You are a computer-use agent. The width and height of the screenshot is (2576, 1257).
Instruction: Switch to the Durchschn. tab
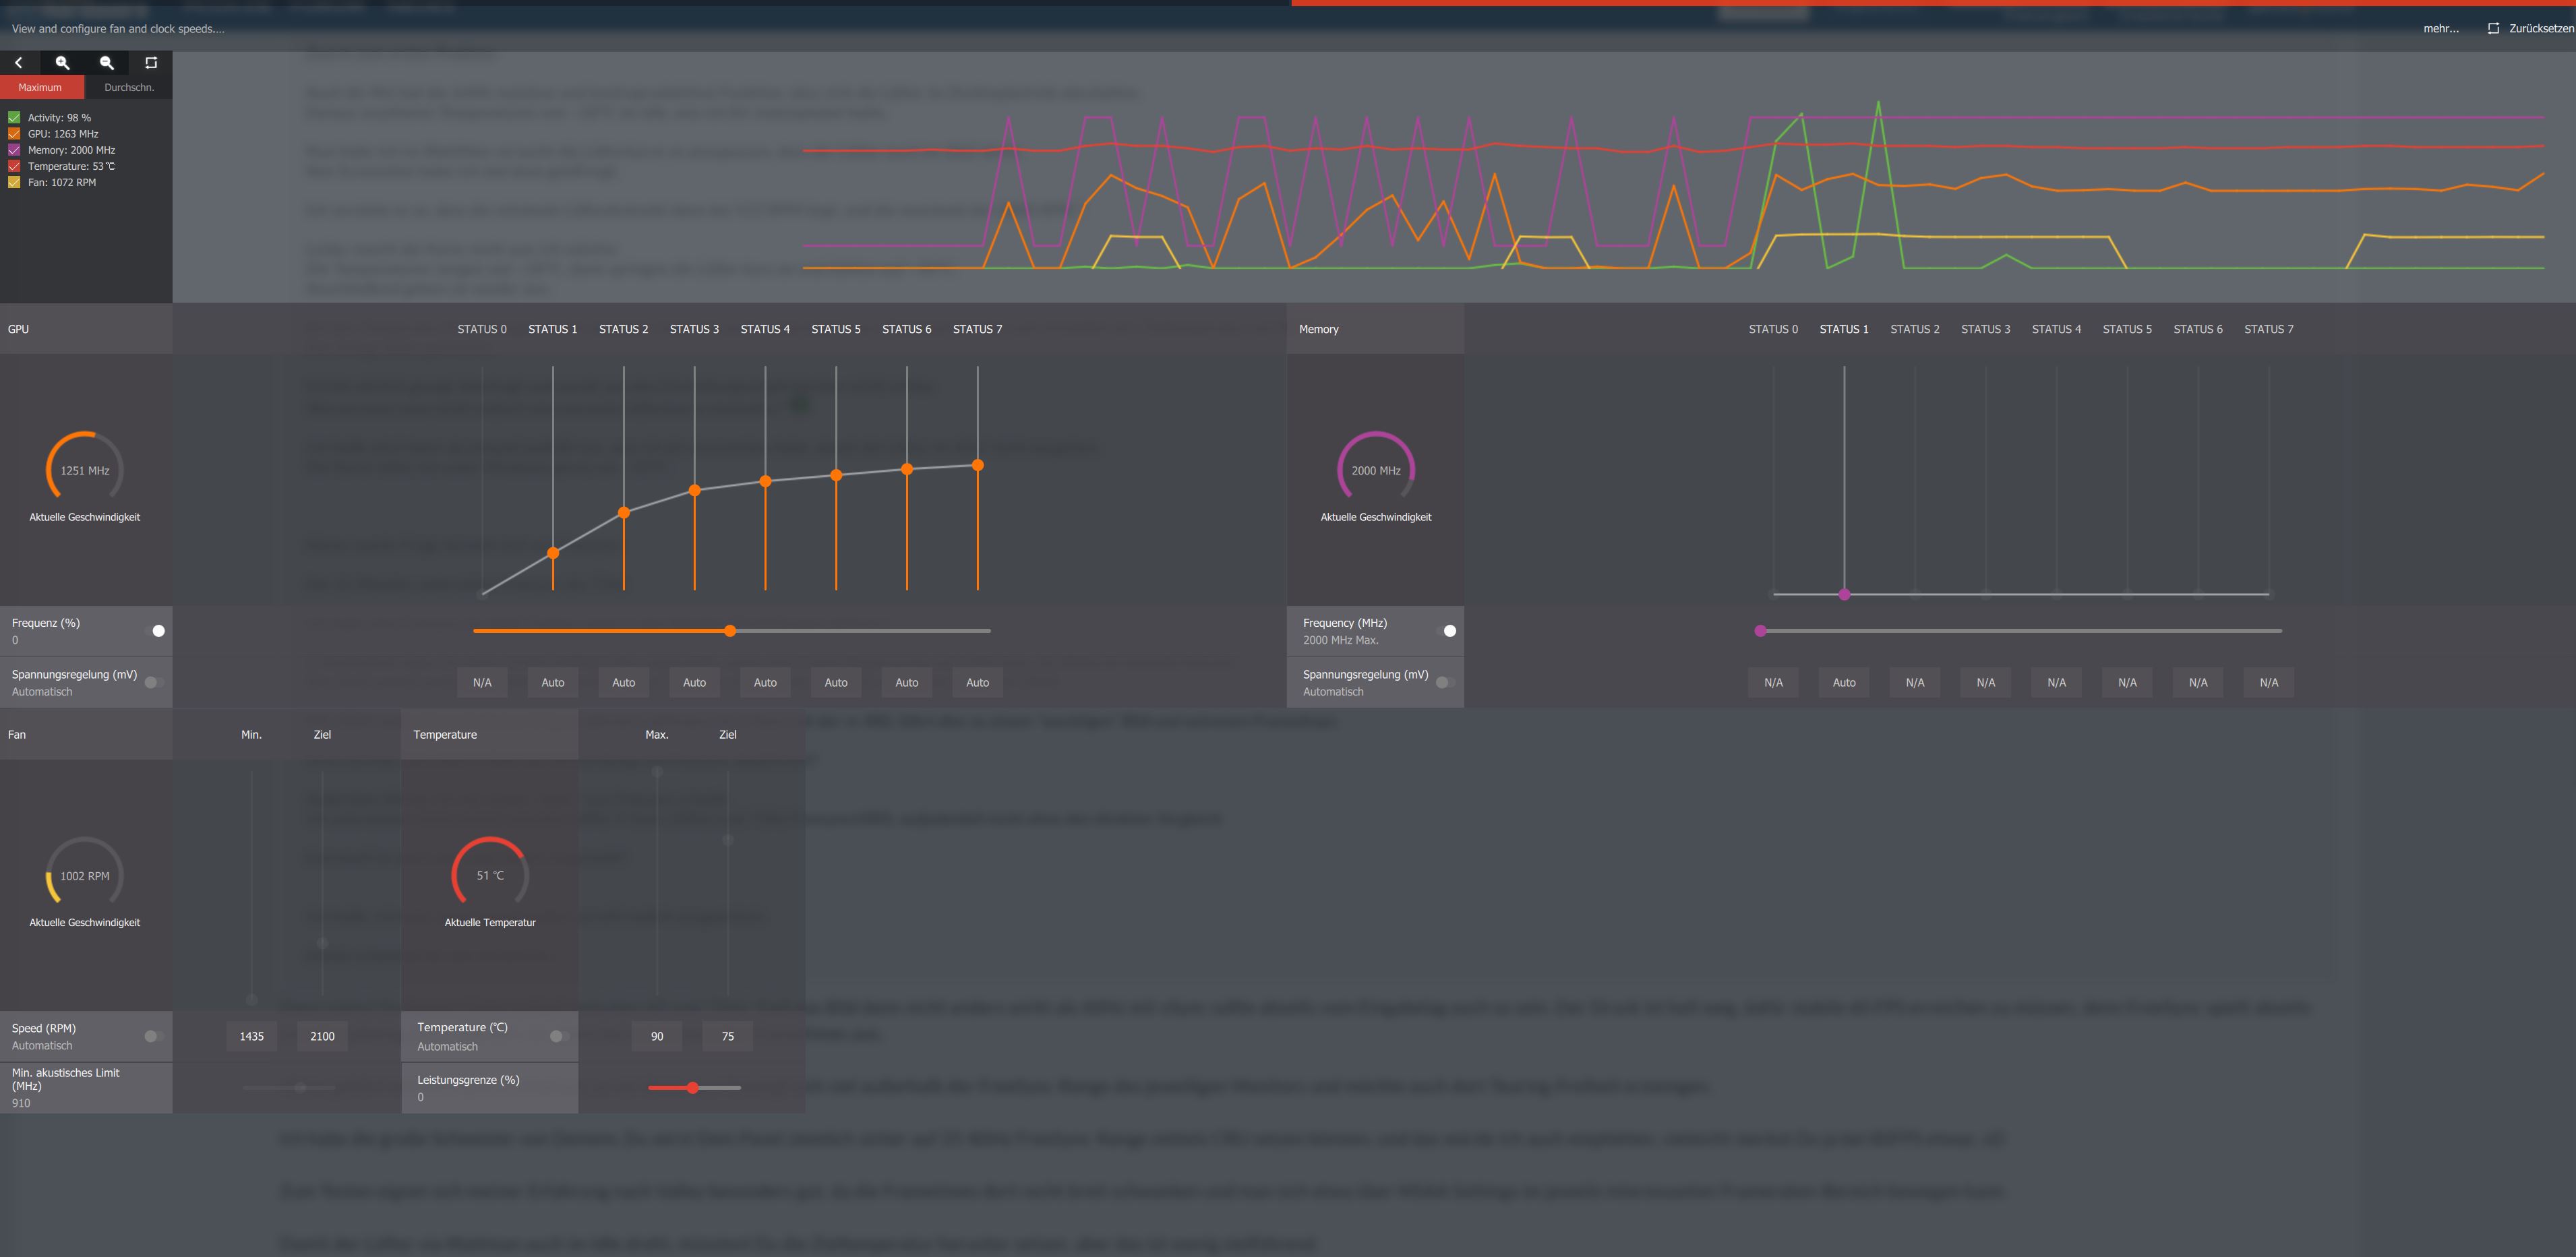[129, 87]
